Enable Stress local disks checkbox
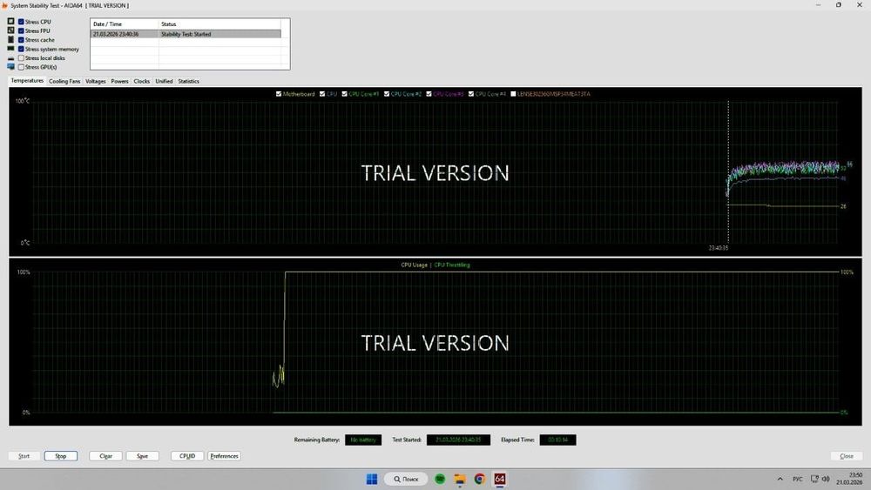Viewport: 871px width, 490px height. tap(21, 57)
